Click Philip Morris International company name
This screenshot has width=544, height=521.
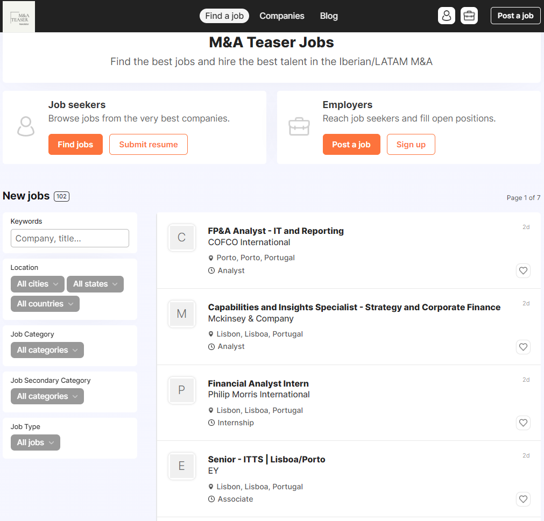pyautogui.click(x=259, y=395)
